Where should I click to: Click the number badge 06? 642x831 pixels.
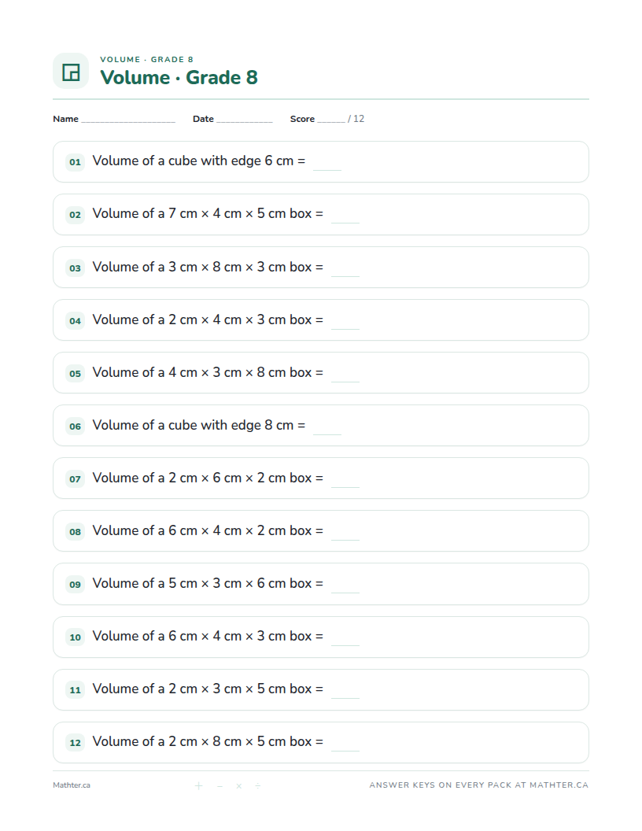76,426
